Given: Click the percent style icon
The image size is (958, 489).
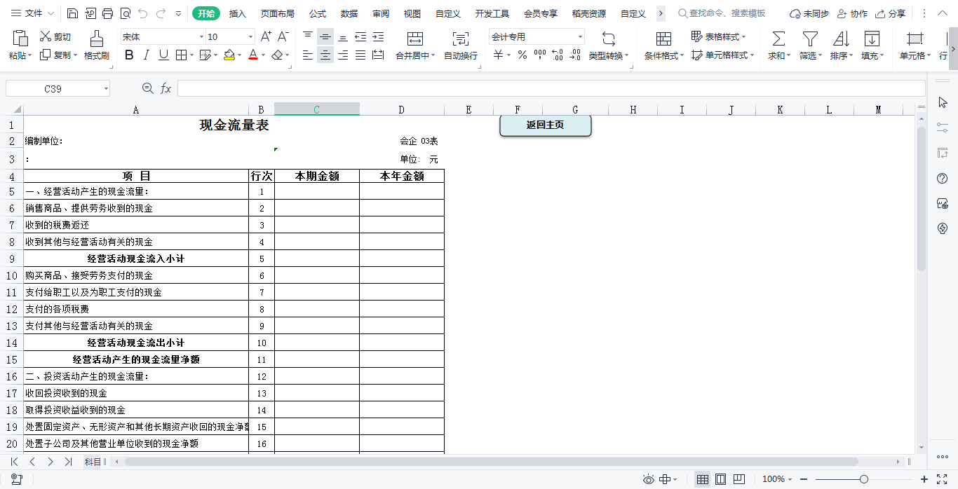Looking at the screenshot, I should point(522,55).
